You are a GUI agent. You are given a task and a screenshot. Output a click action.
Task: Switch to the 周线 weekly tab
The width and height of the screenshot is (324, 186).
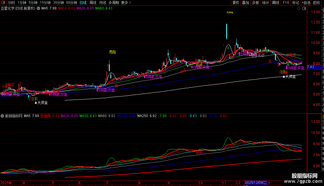click(x=93, y=3)
